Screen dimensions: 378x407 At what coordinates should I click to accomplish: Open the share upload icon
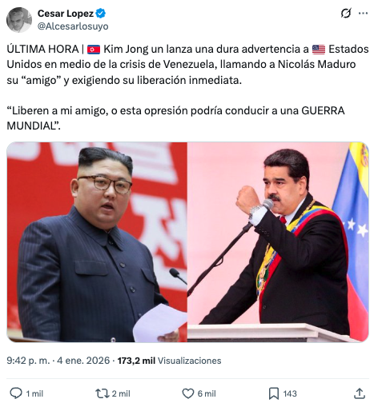tap(360, 393)
